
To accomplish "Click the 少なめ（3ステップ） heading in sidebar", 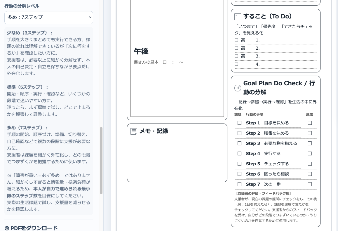I will point(29,33).
